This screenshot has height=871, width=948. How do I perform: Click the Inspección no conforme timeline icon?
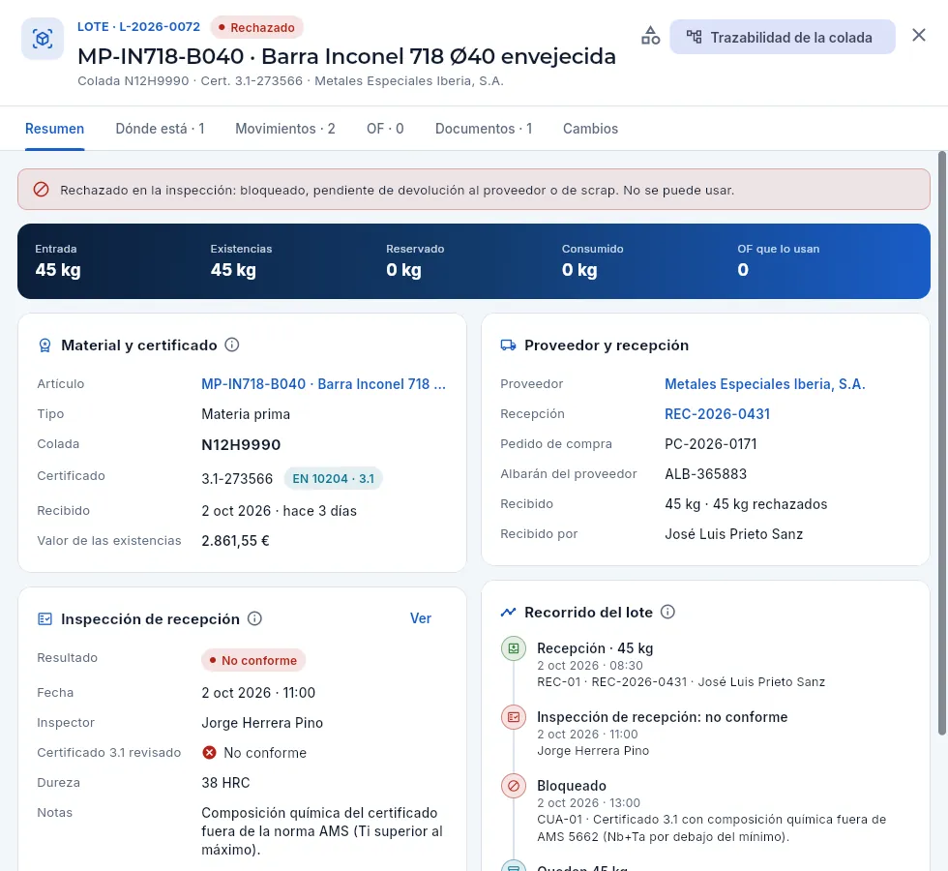(x=514, y=717)
